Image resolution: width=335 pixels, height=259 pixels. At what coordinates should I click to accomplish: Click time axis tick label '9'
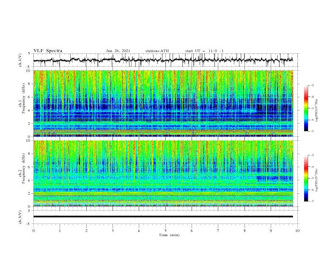[271, 231]
